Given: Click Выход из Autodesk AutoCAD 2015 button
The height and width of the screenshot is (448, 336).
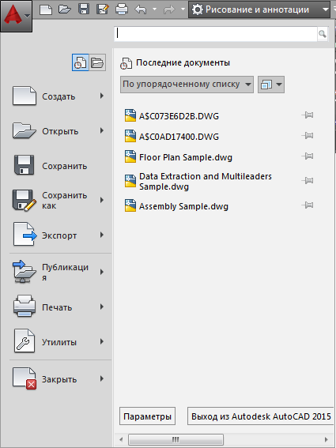Looking at the screenshot, I should click(x=261, y=416).
